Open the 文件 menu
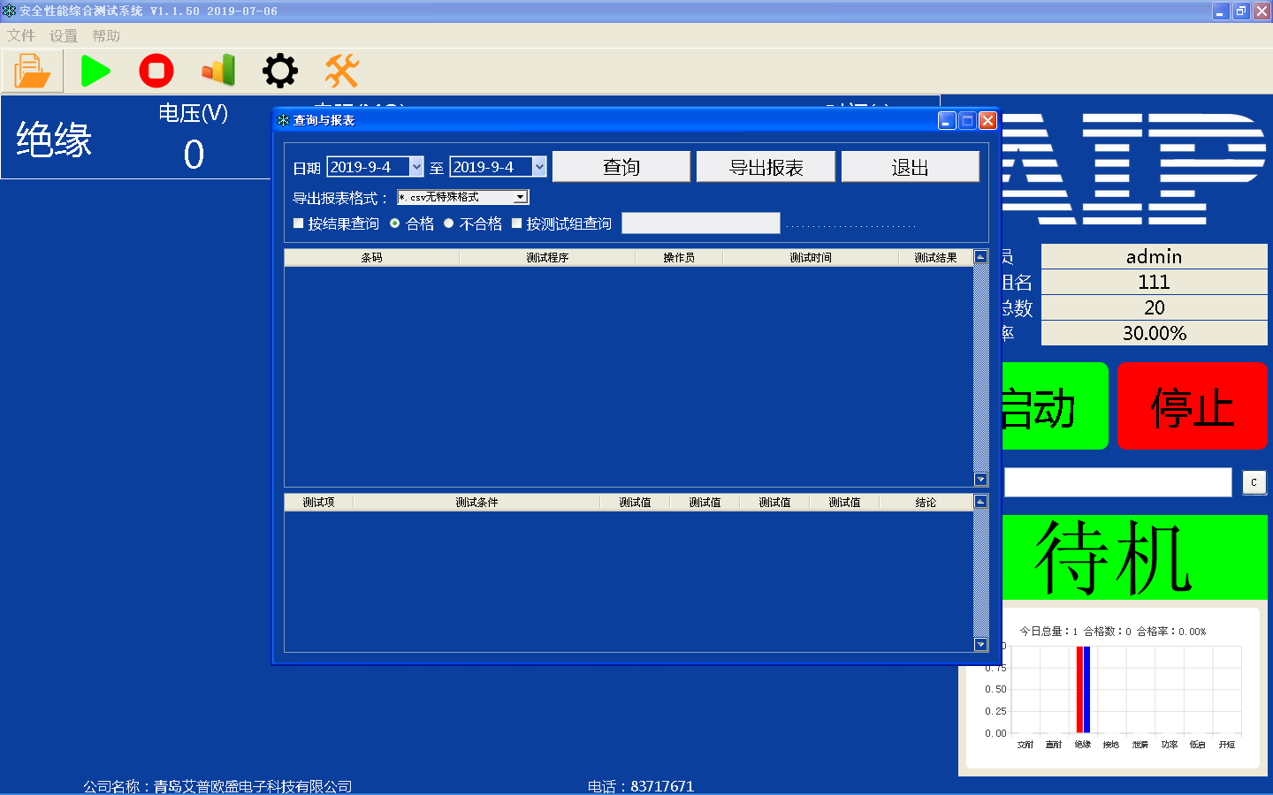The width and height of the screenshot is (1273, 795). click(x=21, y=35)
